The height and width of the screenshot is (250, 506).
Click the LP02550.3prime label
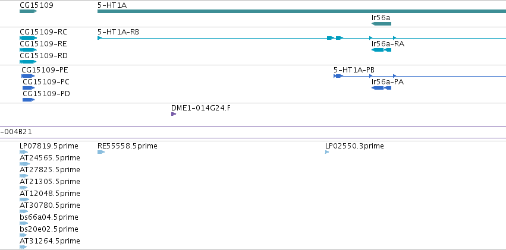coord(354,146)
